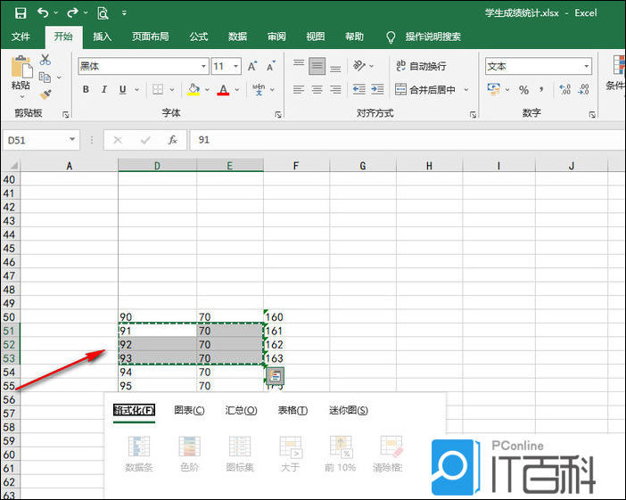Click the Cut scissors icon

(45, 60)
